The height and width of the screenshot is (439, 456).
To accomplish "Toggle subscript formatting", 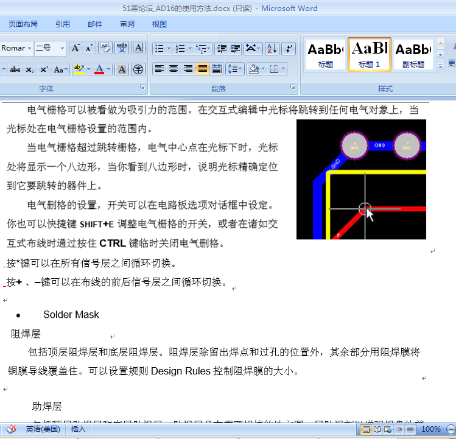I will (29, 69).
